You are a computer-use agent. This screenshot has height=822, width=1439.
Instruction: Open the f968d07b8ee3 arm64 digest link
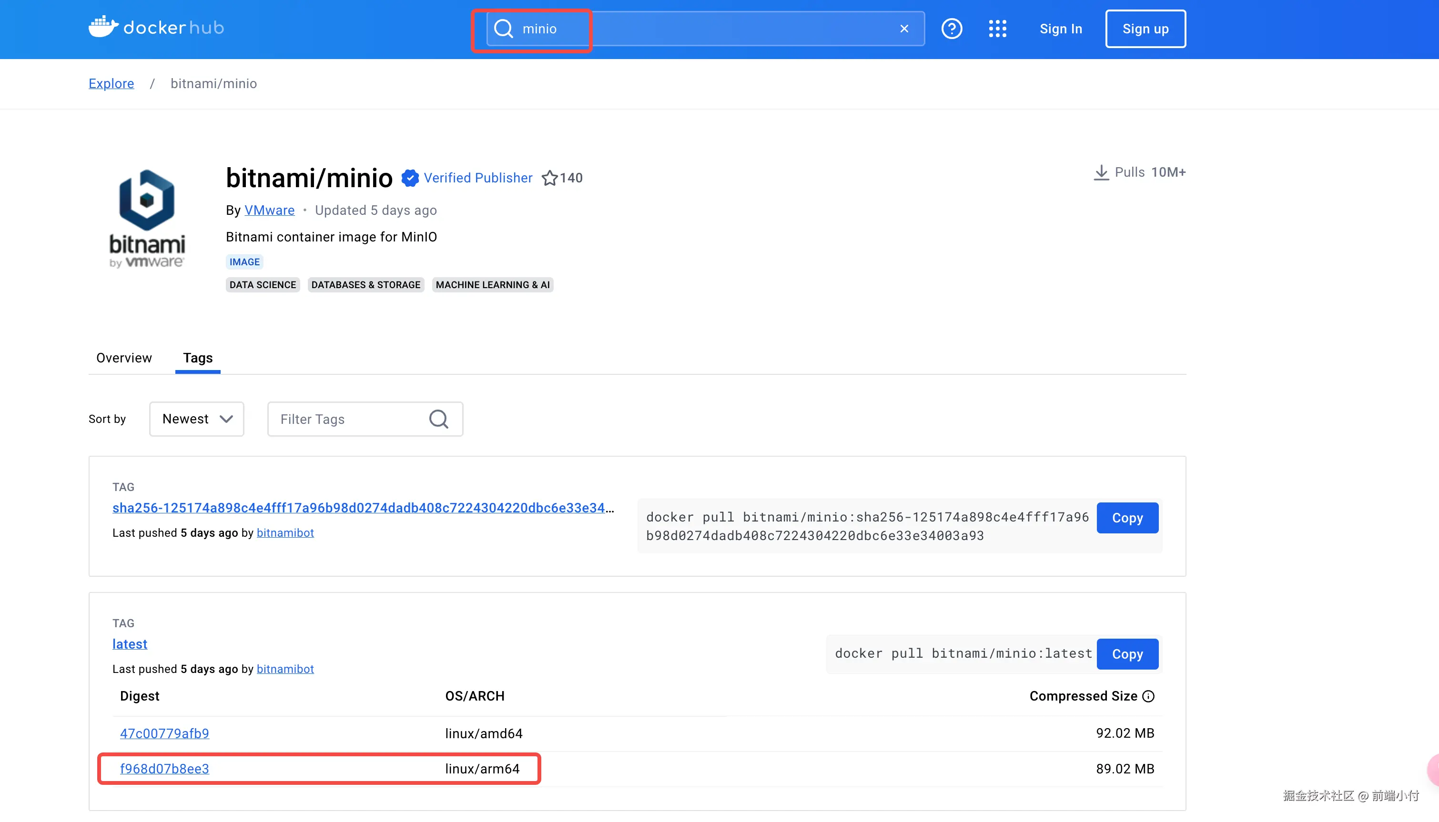[164, 768]
